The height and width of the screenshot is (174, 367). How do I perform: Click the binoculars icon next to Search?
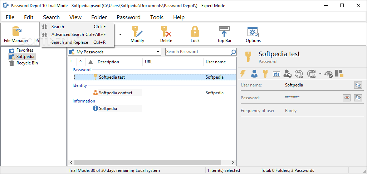click(44, 27)
